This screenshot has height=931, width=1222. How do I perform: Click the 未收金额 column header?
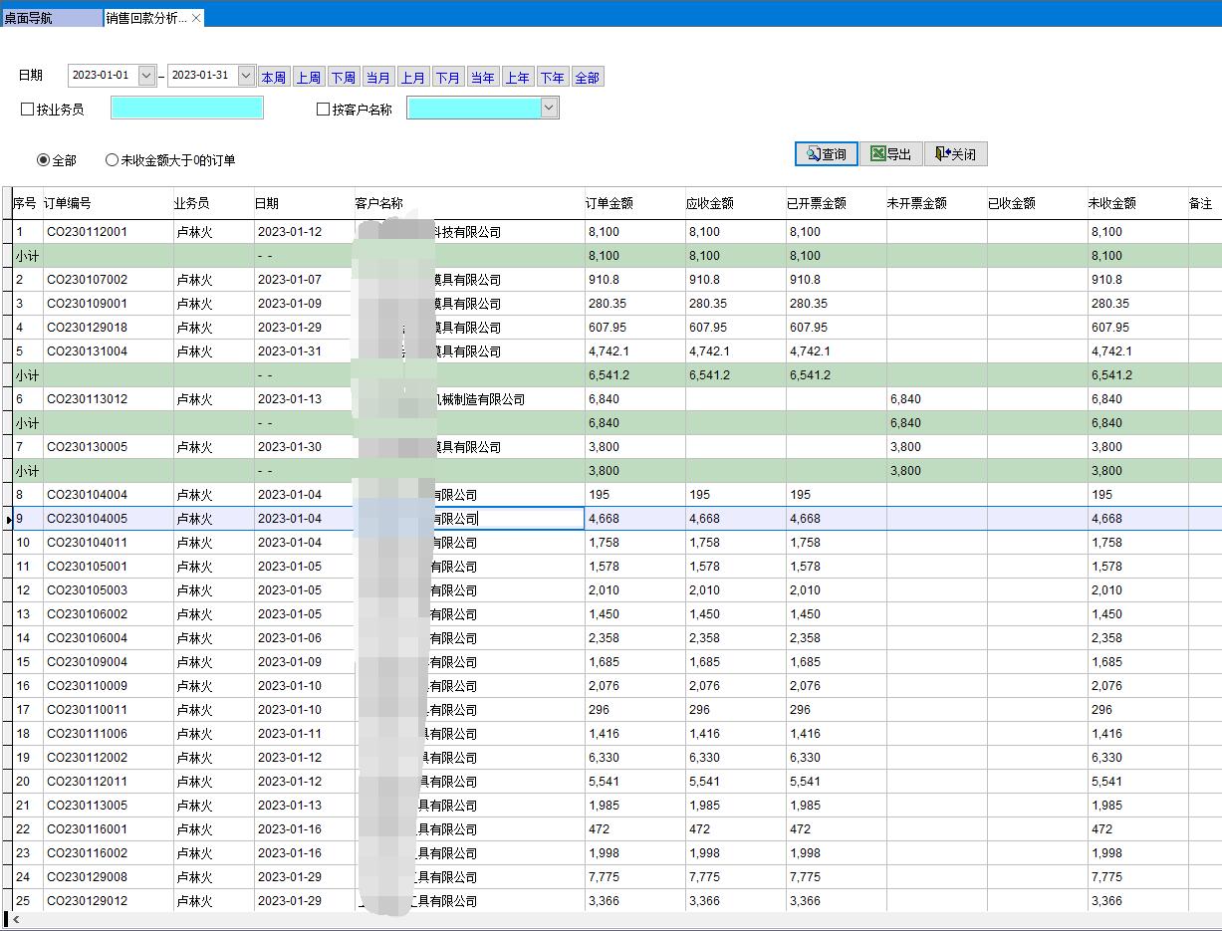coord(1111,203)
